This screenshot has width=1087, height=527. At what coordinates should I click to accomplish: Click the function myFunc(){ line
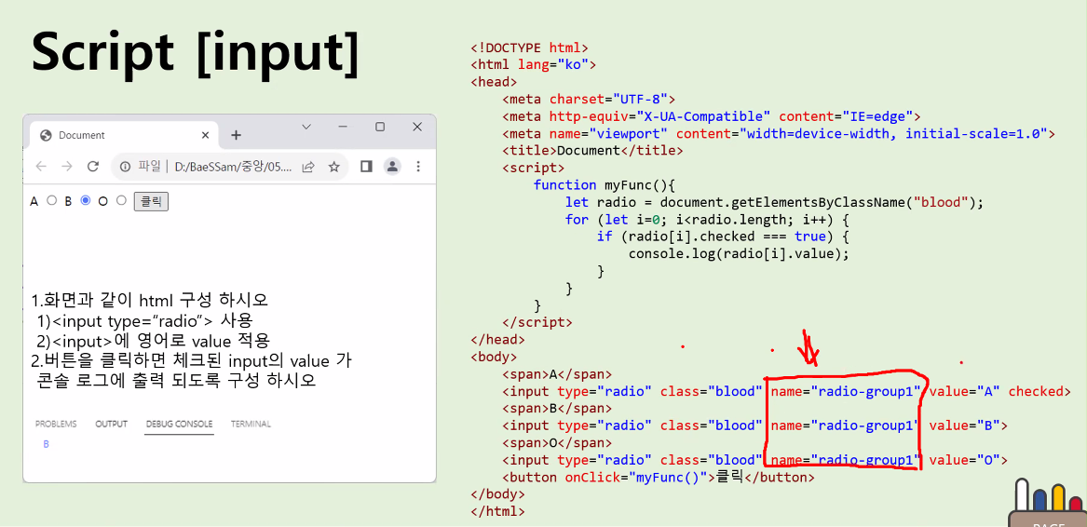[603, 185]
